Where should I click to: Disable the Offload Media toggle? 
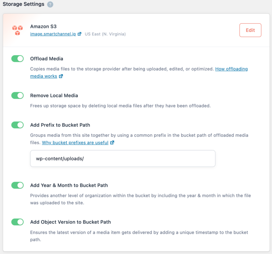click(x=17, y=58)
